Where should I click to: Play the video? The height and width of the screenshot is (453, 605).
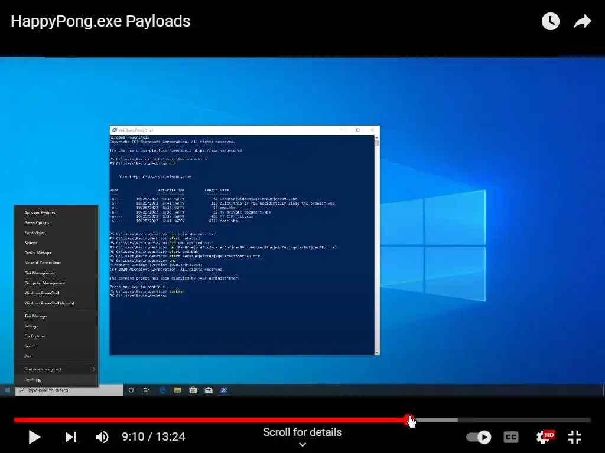(34, 437)
